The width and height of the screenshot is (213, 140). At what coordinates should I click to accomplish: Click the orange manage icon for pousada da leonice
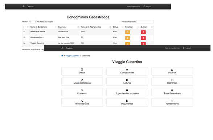[x=127, y=32]
